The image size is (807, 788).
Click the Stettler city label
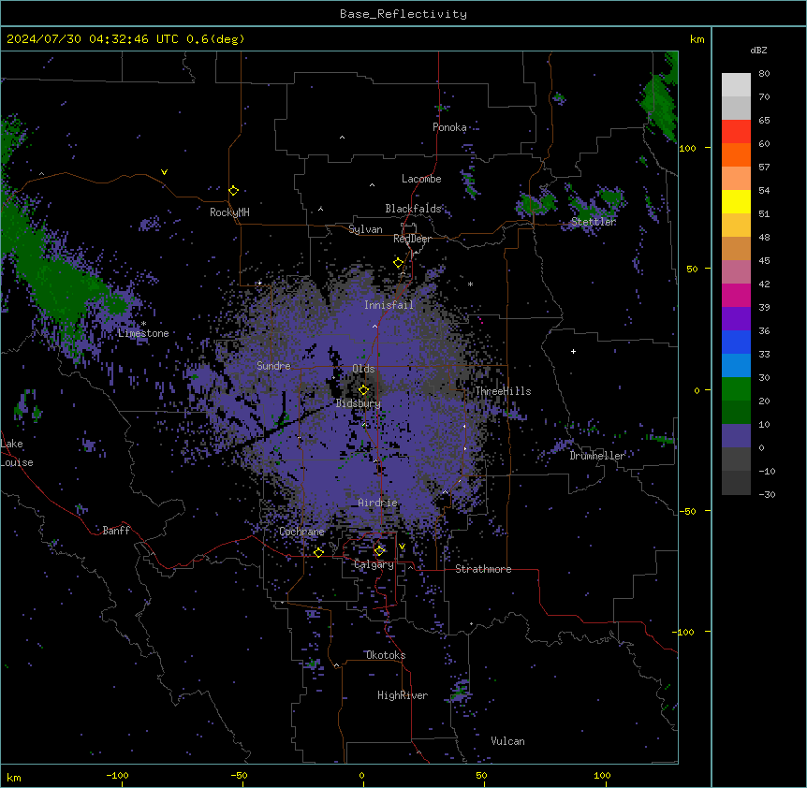point(594,222)
